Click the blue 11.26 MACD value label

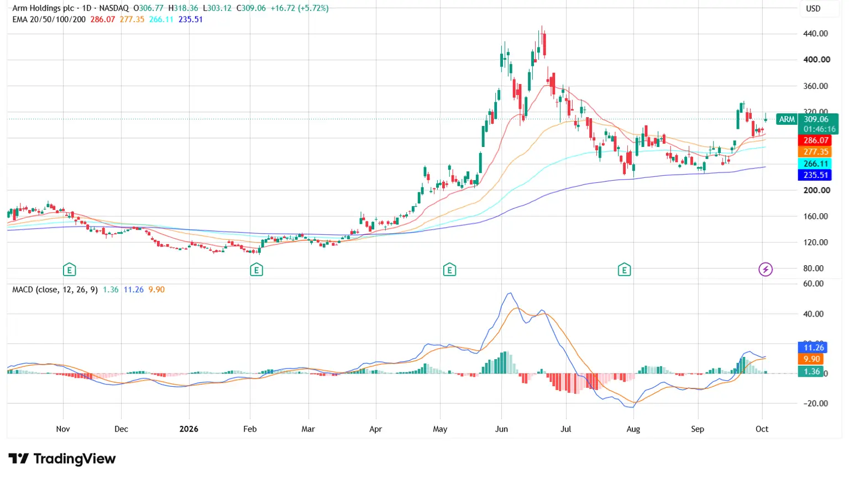814,348
